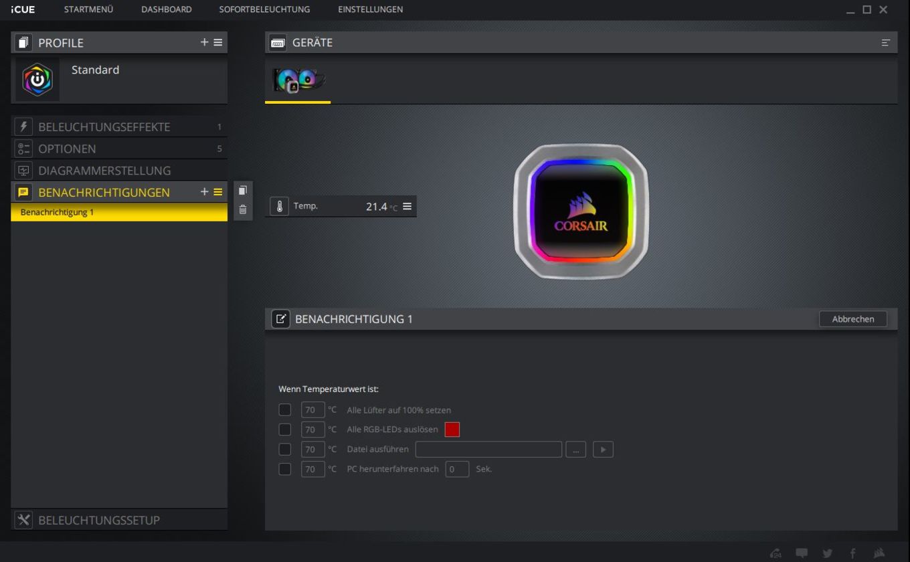Click the BENACHRICHTIGUNG 1 panel title
910x562 pixels.
coord(354,319)
